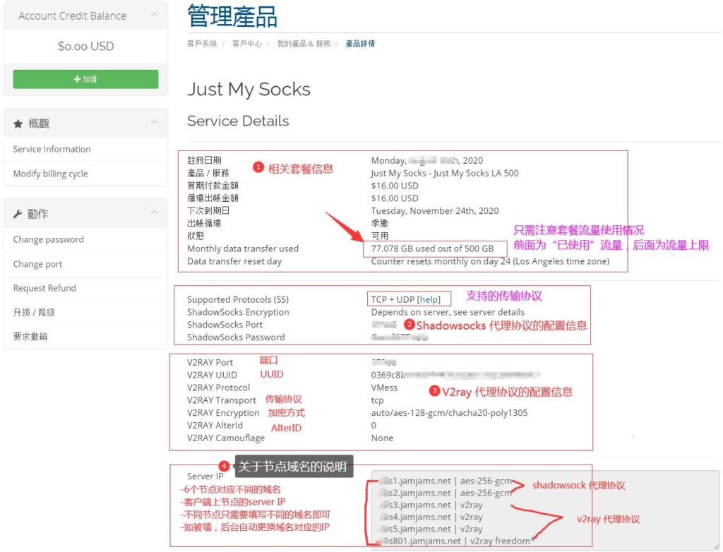Image resolution: width=723 pixels, height=552 pixels.
Task: Click the s4.jamjams.net v2ray server row
Action: [x=431, y=517]
